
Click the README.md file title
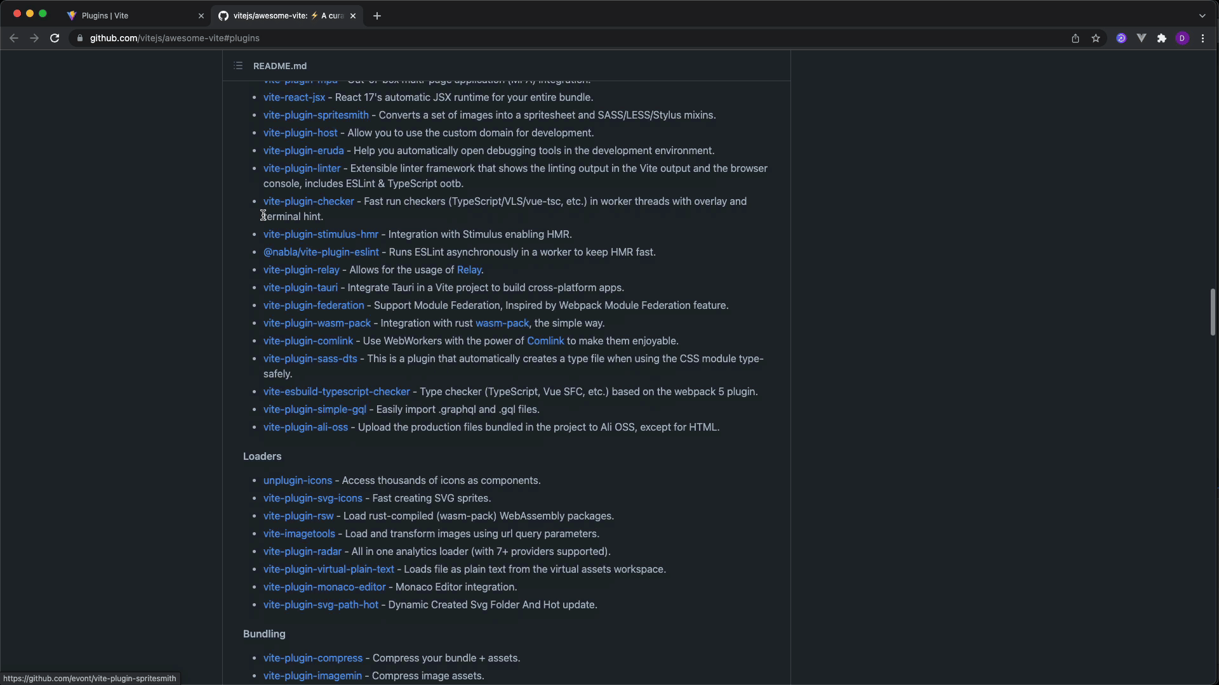pos(280,66)
